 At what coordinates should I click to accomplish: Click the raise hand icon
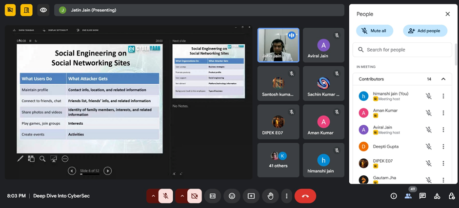pos(270,196)
